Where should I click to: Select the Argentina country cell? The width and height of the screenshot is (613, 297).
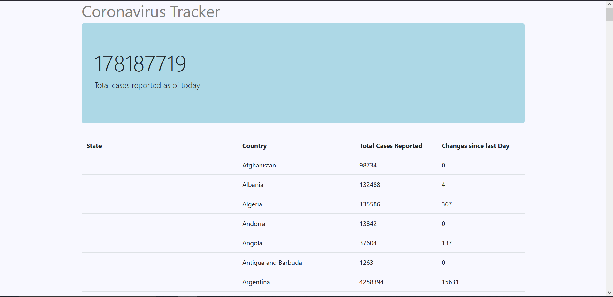pos(256,282)
